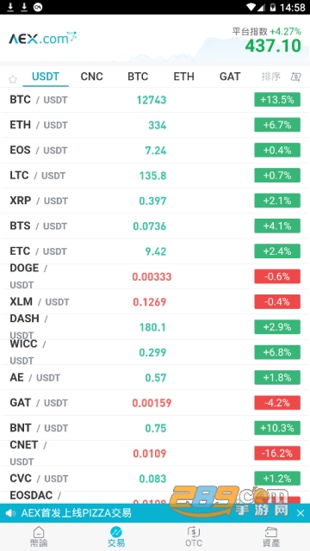Image resolution: width=310 pixels, height=551 pixels.
Task: View the platform index value 437.10
Action: pyautogui.click(x=273, y=46)
